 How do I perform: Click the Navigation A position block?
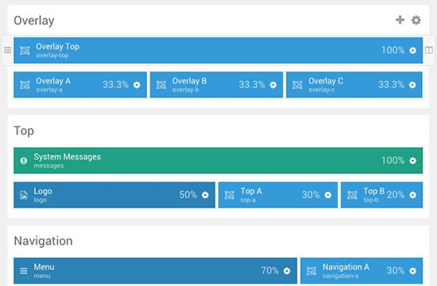362,271
